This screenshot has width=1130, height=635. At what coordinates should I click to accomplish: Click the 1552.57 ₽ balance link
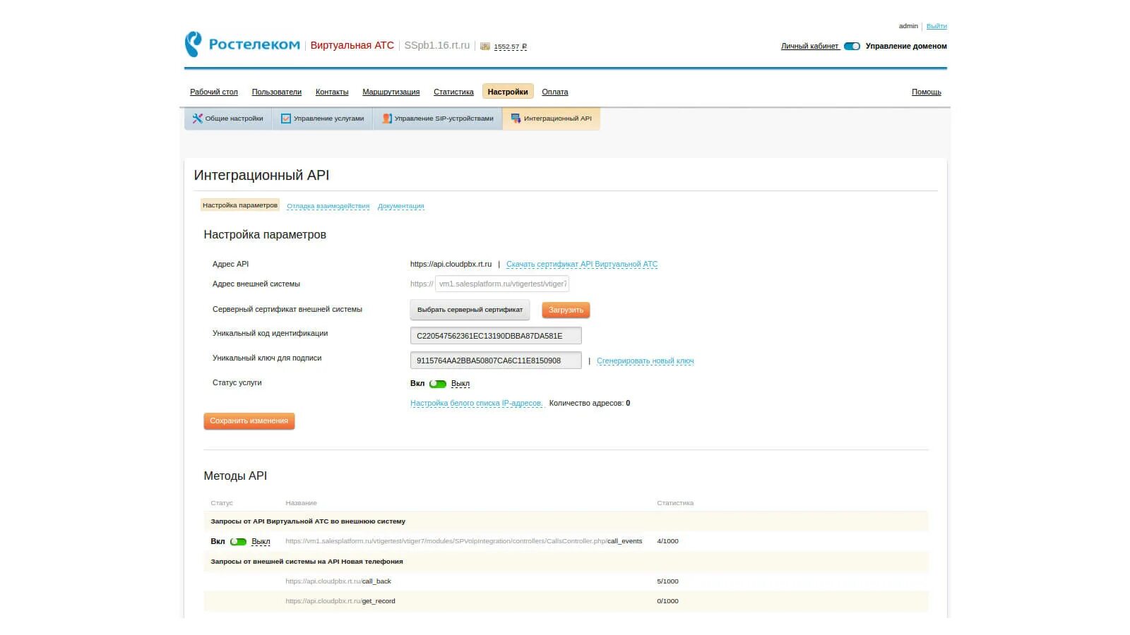[511, 47]
